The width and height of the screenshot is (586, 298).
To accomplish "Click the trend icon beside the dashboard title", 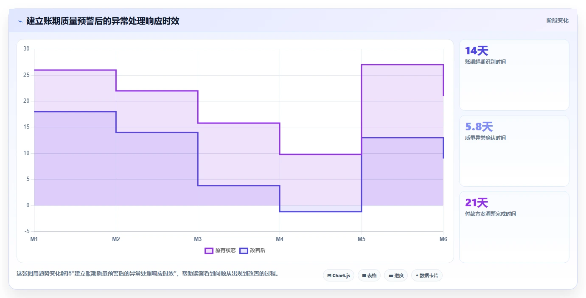I will pos(20,21).
